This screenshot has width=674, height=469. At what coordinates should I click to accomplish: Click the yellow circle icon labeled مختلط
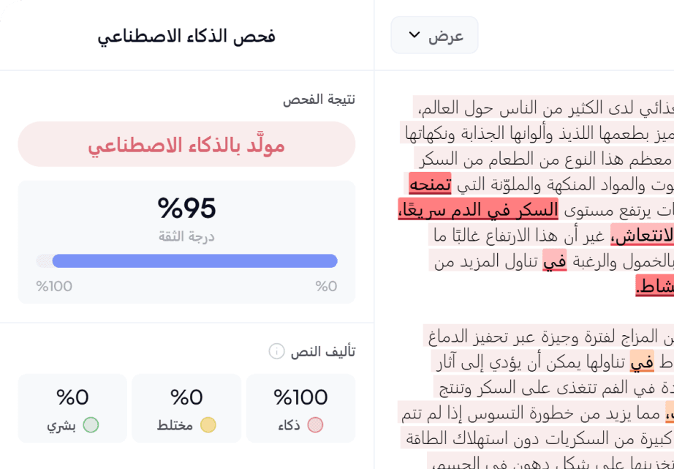(x=208, y=425)
